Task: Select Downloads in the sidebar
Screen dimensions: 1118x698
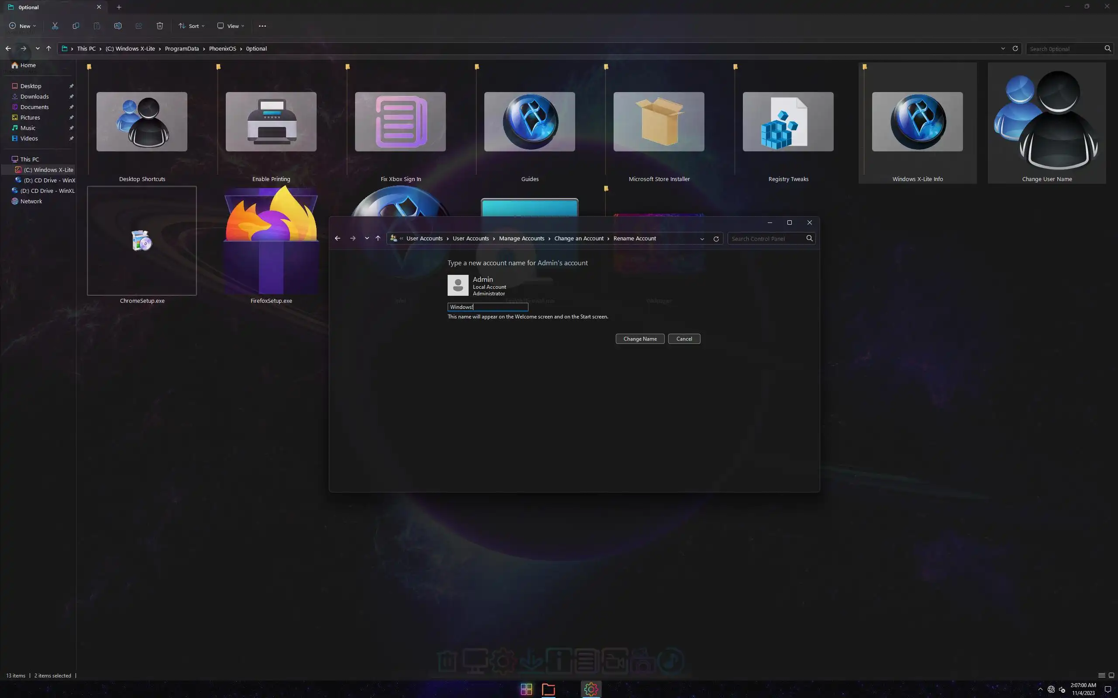Action: [34, 96]
